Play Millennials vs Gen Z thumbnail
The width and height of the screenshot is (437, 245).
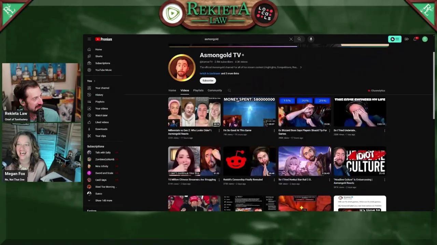[194, 112]
